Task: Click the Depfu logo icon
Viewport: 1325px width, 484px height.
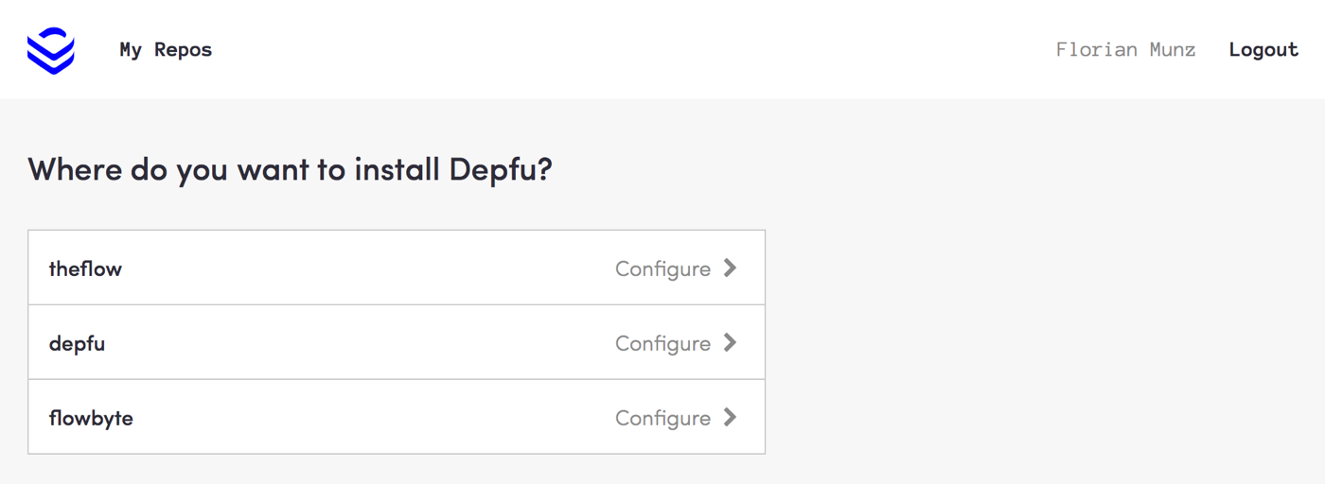Action: click(51, 50)
